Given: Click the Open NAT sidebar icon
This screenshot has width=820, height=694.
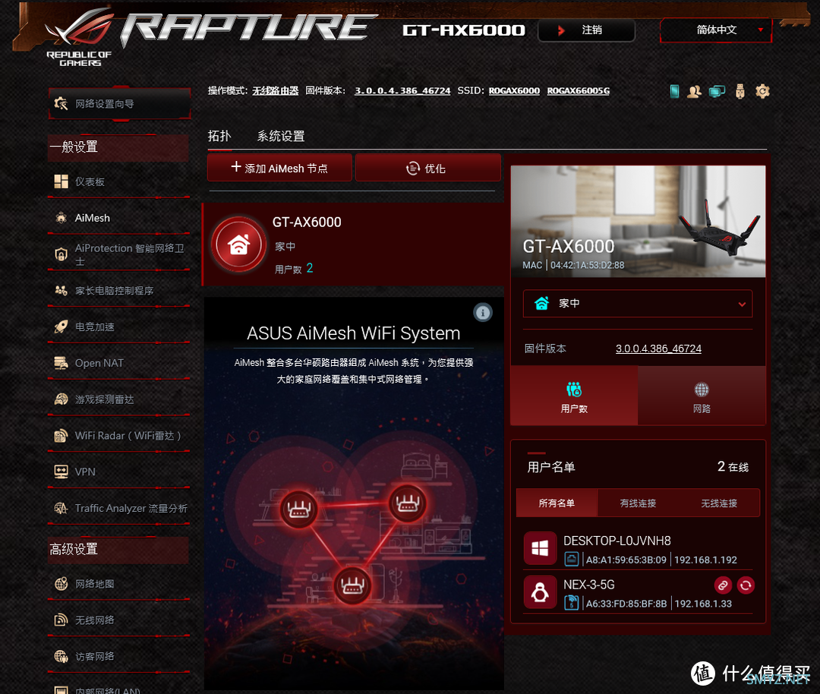Looking at the screenshot, I should coord(61,363).
